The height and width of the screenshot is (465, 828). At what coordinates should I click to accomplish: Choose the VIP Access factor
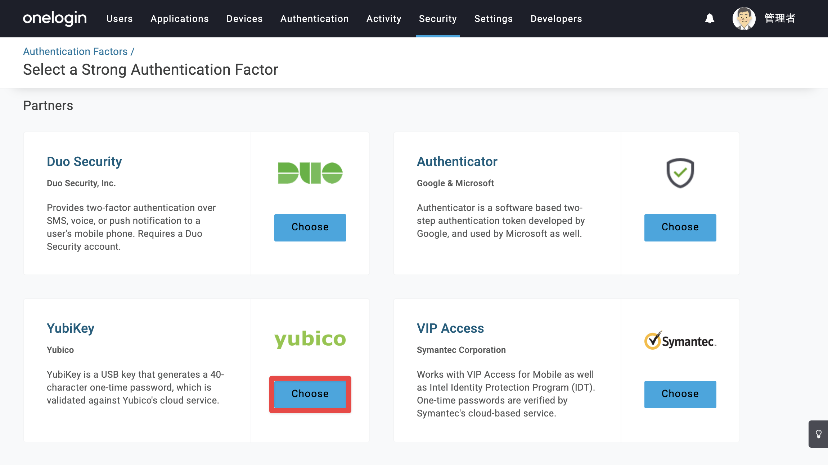(680, 394)
